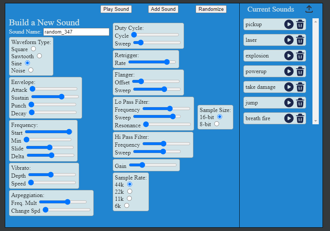Set sample rate to 22k

point(130,191)
